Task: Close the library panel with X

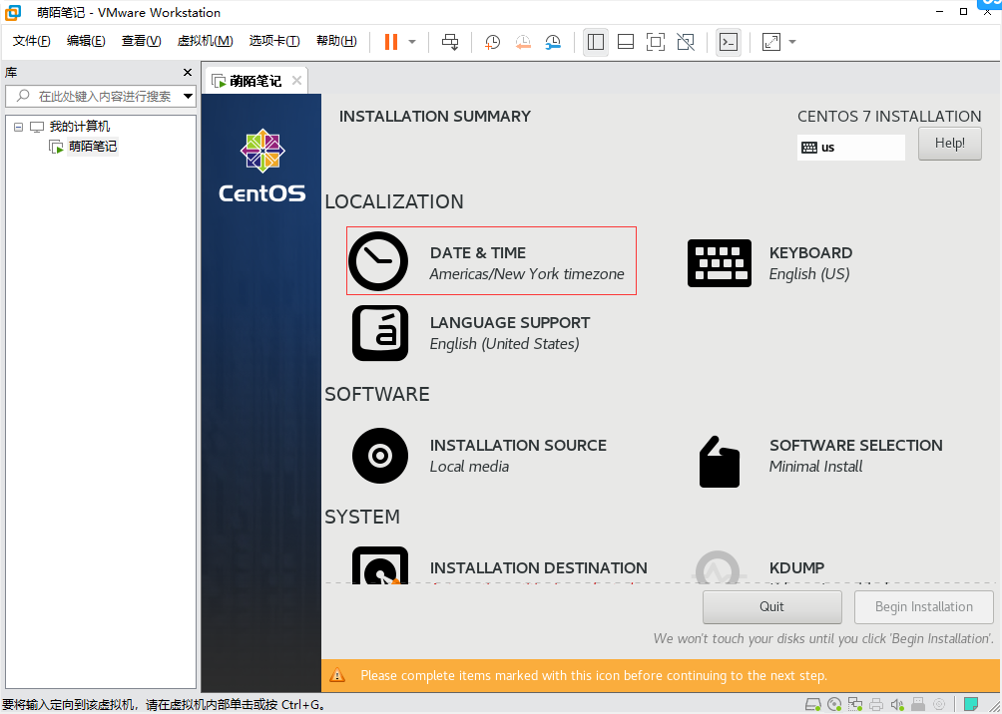Action: [x=188, y=72]
